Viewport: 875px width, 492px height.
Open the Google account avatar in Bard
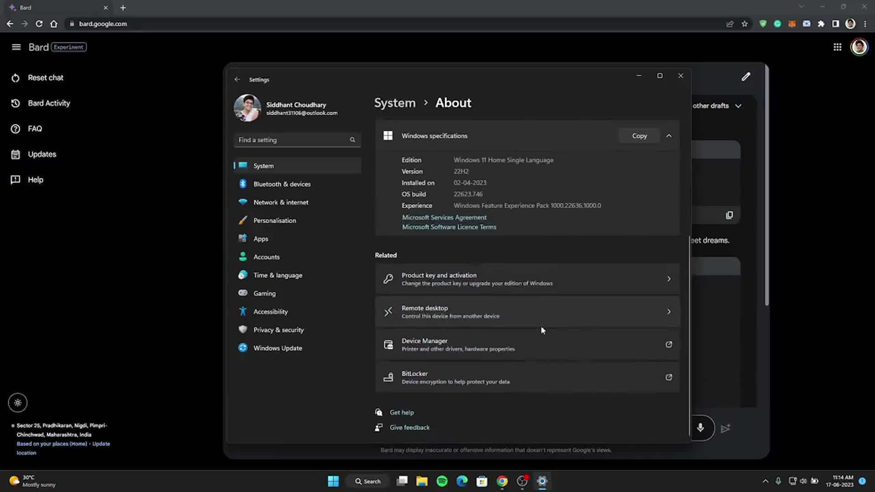click(859, 47)
